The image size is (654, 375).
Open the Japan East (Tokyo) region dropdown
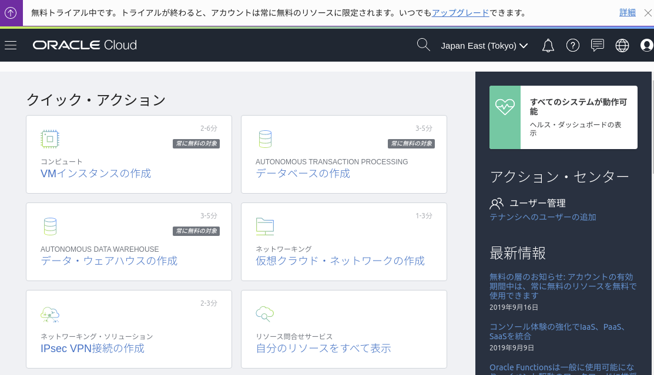coord(484,45)
